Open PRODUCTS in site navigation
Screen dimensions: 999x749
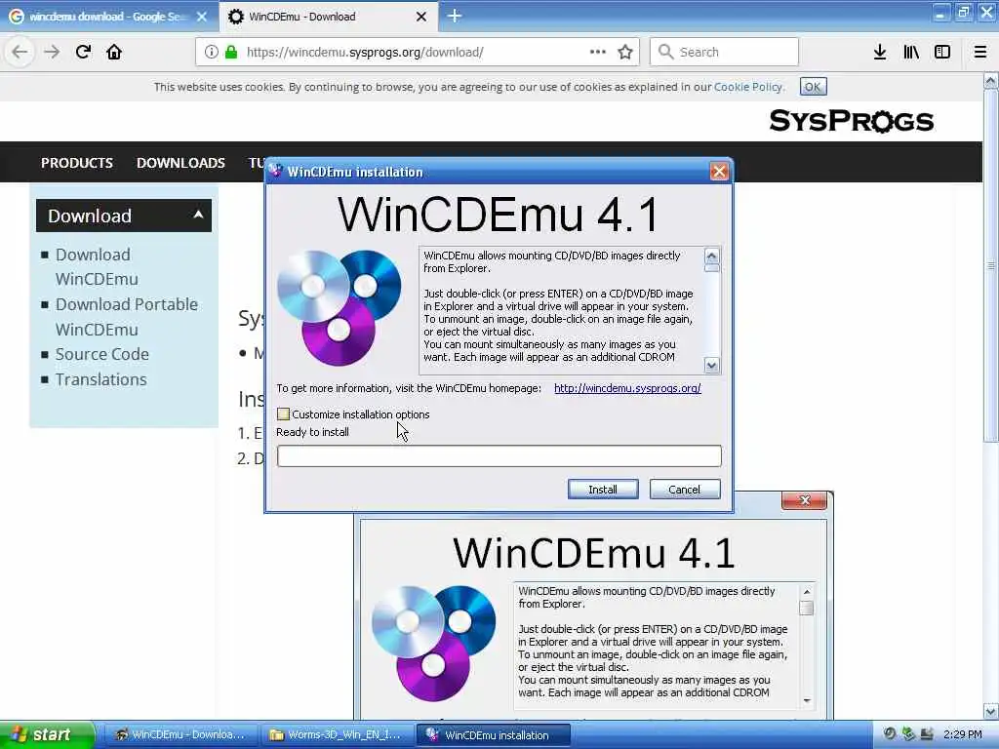(77, 163)
